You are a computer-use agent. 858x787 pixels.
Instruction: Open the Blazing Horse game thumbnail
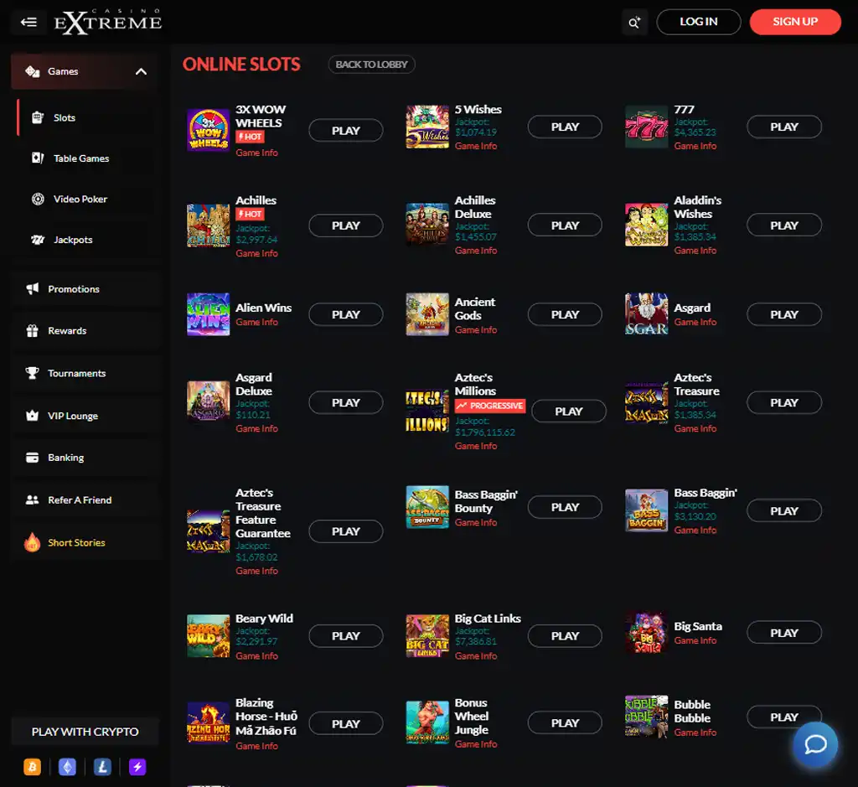[x=208, y=723]
